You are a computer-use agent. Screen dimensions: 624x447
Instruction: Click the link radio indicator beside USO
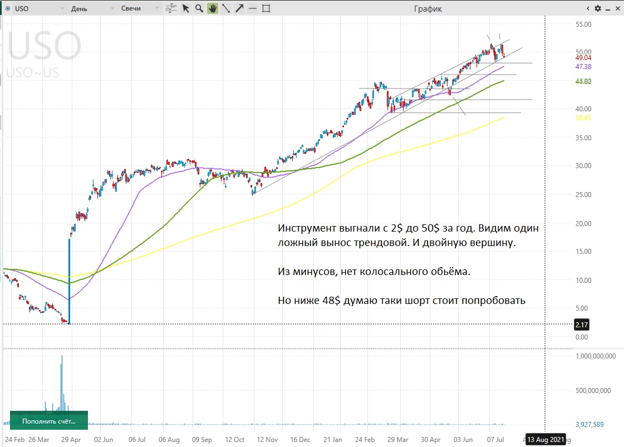coord(8,8)
